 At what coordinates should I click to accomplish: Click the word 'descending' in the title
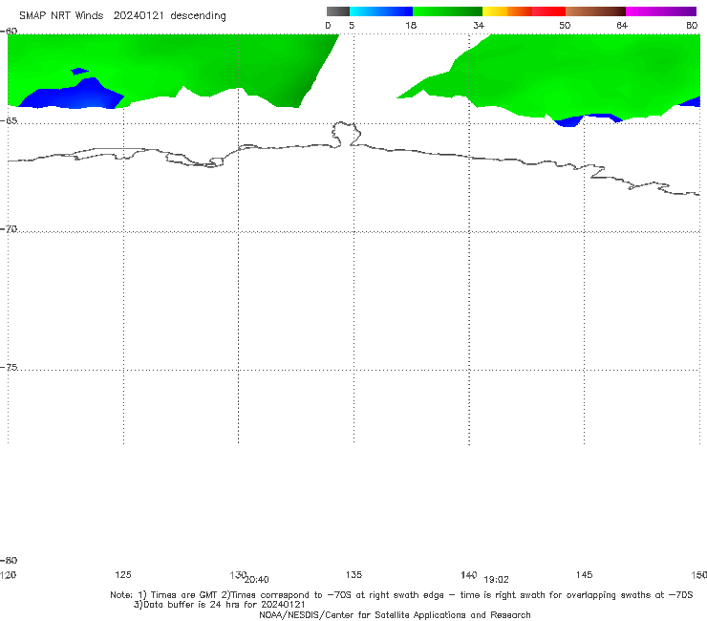[x=198, y=16]
